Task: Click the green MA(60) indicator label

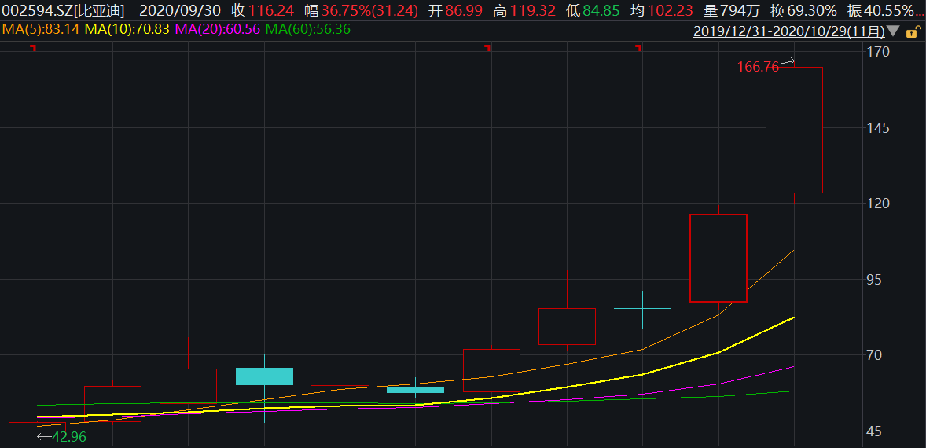Action: coord(307,29)
